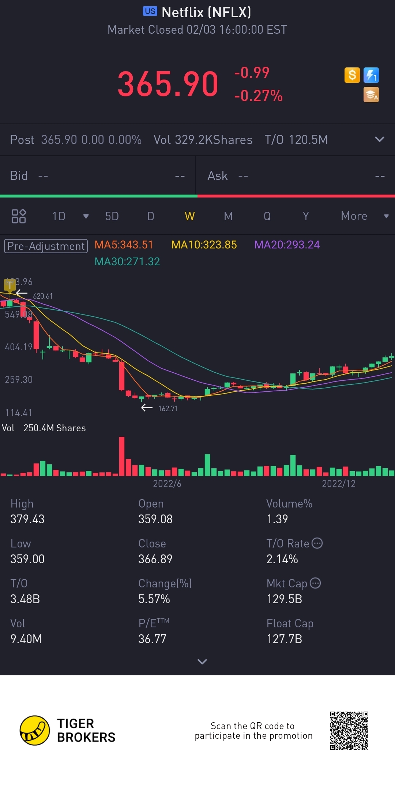Screen dimensions: 395x786
Task: Tap the blue lightning bolt icon
Action: click(x=371, y=75)
